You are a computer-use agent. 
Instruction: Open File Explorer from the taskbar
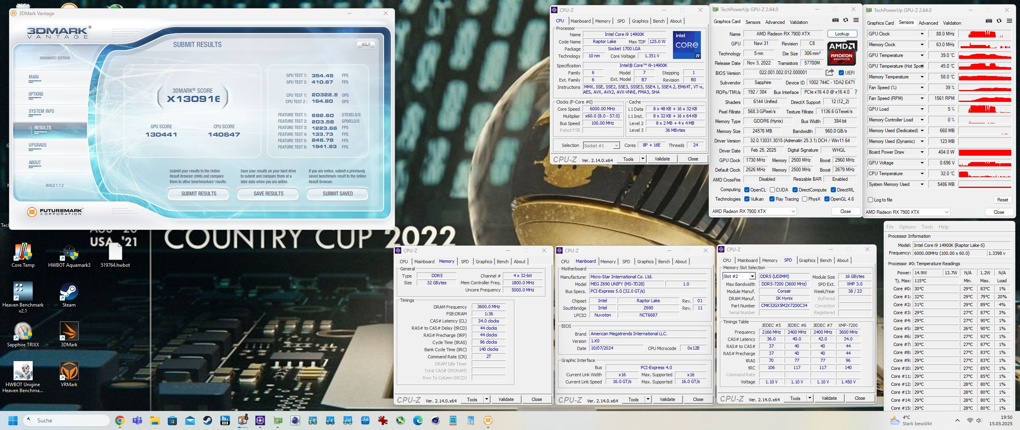(155, 420)
